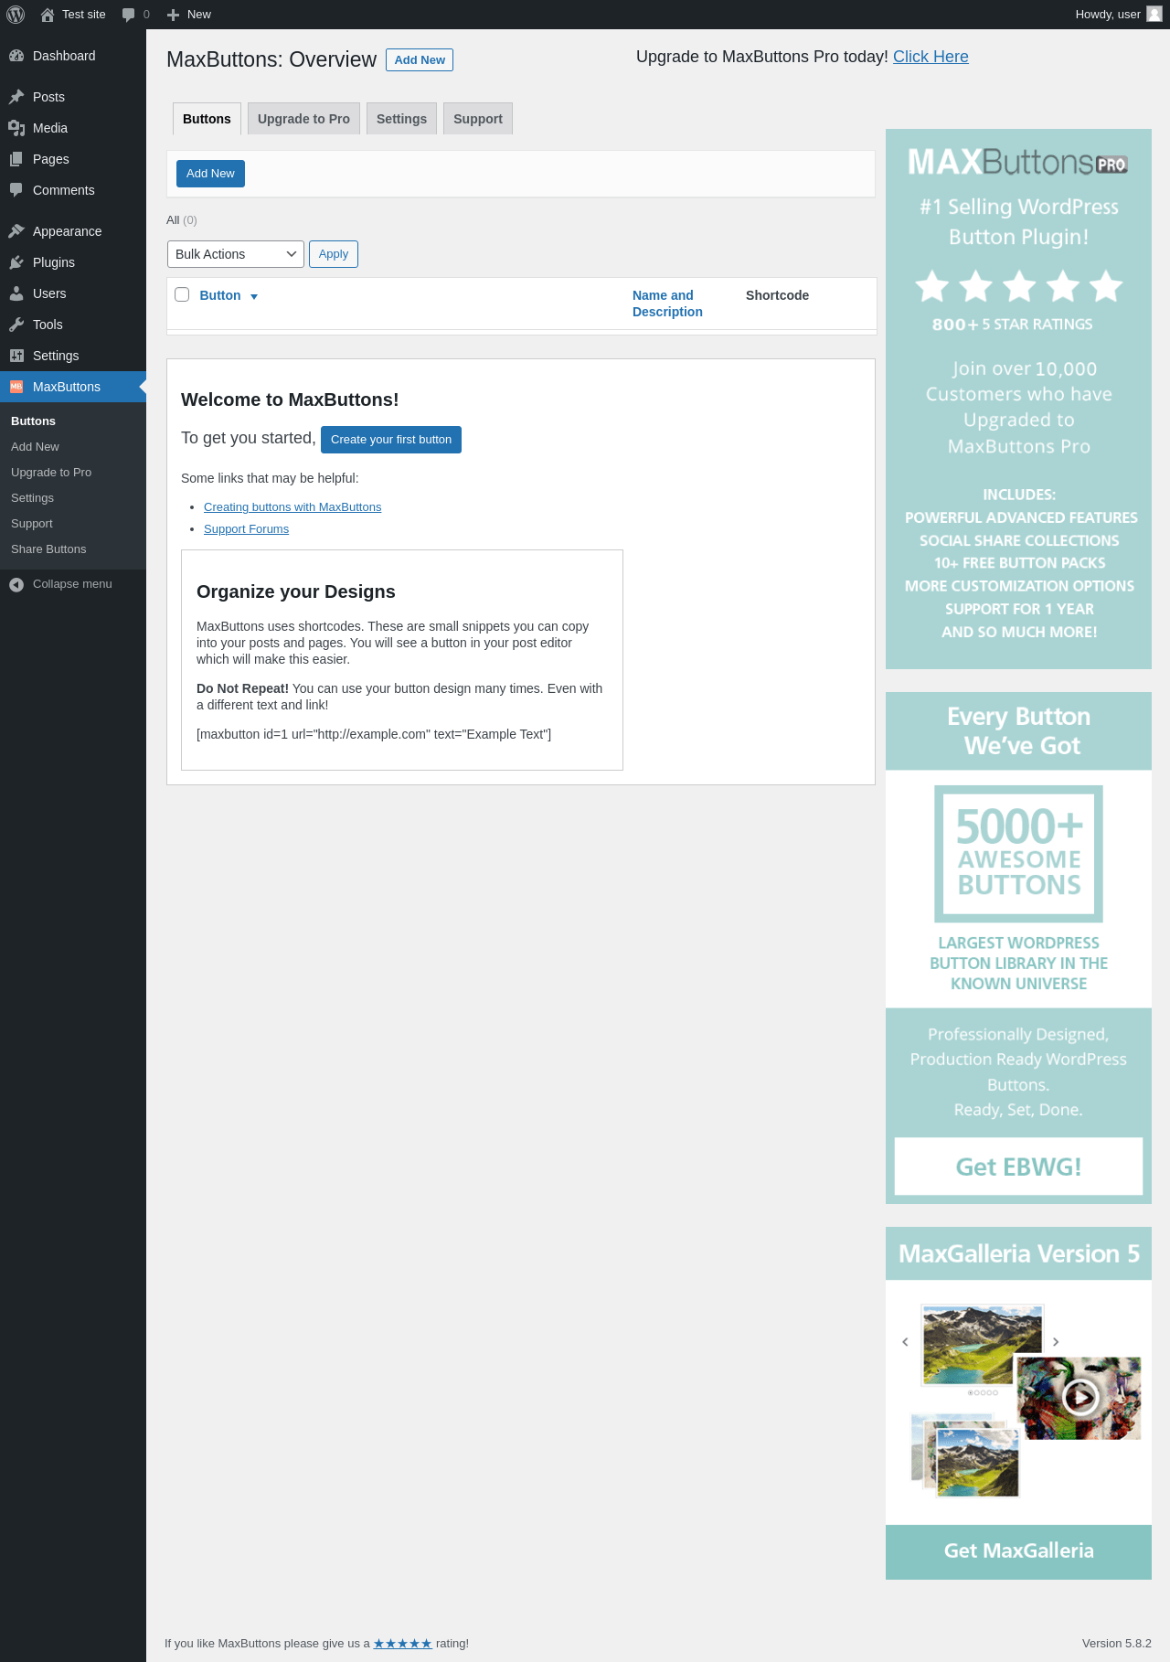Click blue Add New button

(210, 174)
